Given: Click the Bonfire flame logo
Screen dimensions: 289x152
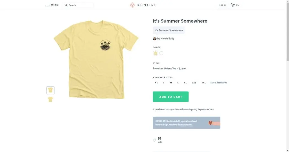Looking at the screenshot, I should (132, 5).
